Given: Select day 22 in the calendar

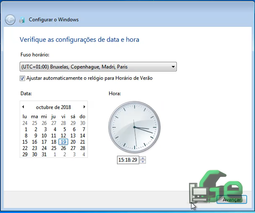Looking at the screenshot, I should coord(25,148).
